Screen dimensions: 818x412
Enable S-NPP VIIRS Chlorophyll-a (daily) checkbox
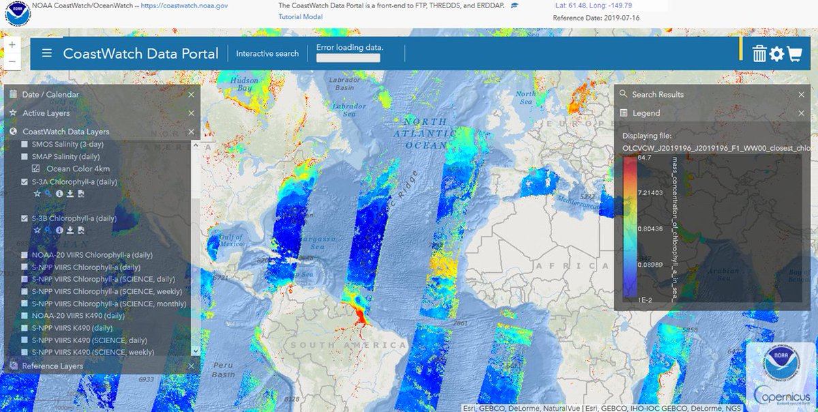click(25, 267)
